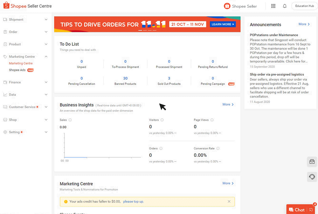Select Marketing Centre submenu item
This screenshot has width=318, height=214.
pos(21,63)
